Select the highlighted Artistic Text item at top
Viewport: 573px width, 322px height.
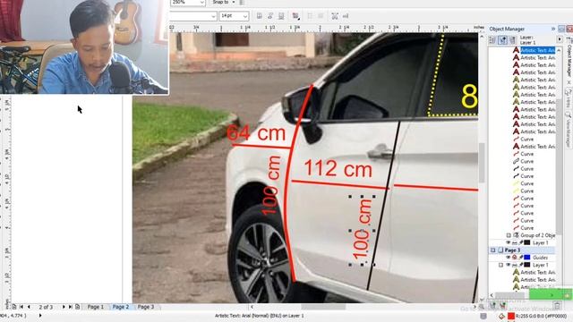(x=537, y=50)
